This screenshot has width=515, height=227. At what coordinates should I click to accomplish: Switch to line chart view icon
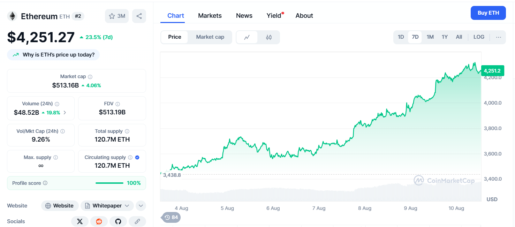[x=247, y=37]
